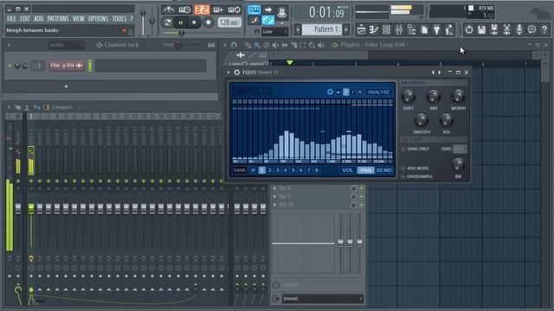554x311 pixels.
Task: Open the TOOLS menu
Action: 119,19
